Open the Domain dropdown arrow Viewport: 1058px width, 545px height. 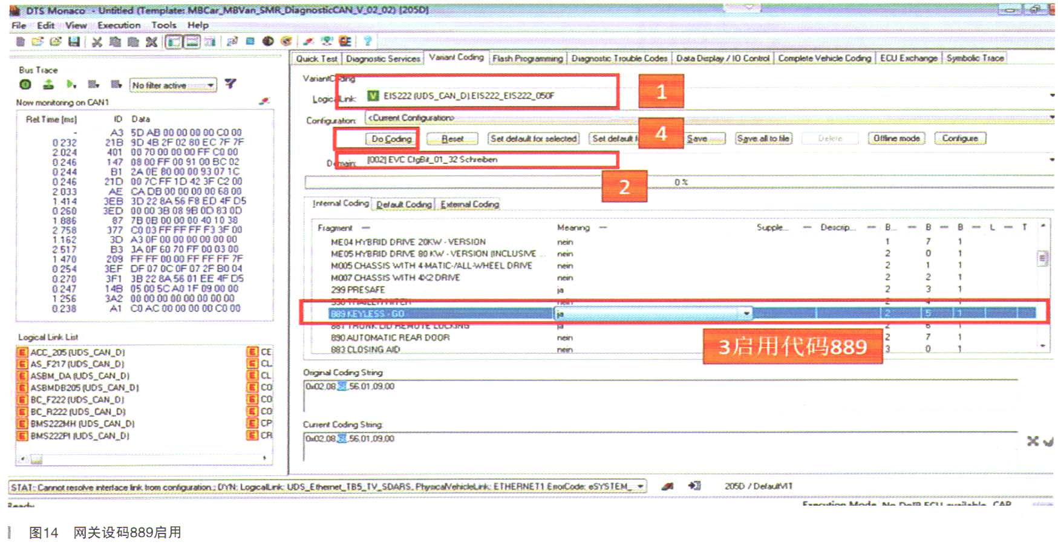coord(1053,160)
